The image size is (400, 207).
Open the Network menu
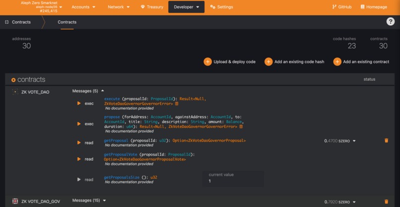[119, 7]
